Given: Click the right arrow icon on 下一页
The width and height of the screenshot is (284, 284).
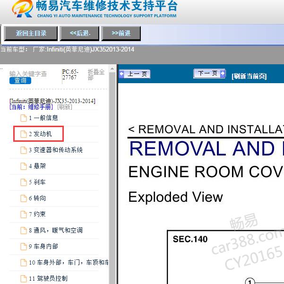Looking at the screenshot, I should (x=223, y=73).
